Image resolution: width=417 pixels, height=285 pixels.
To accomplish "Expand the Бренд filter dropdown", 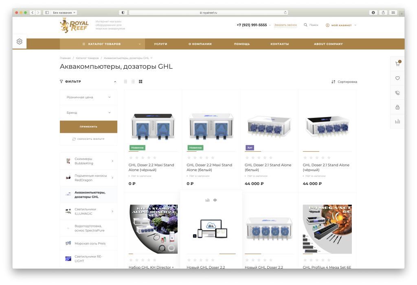I will (88, 113).
